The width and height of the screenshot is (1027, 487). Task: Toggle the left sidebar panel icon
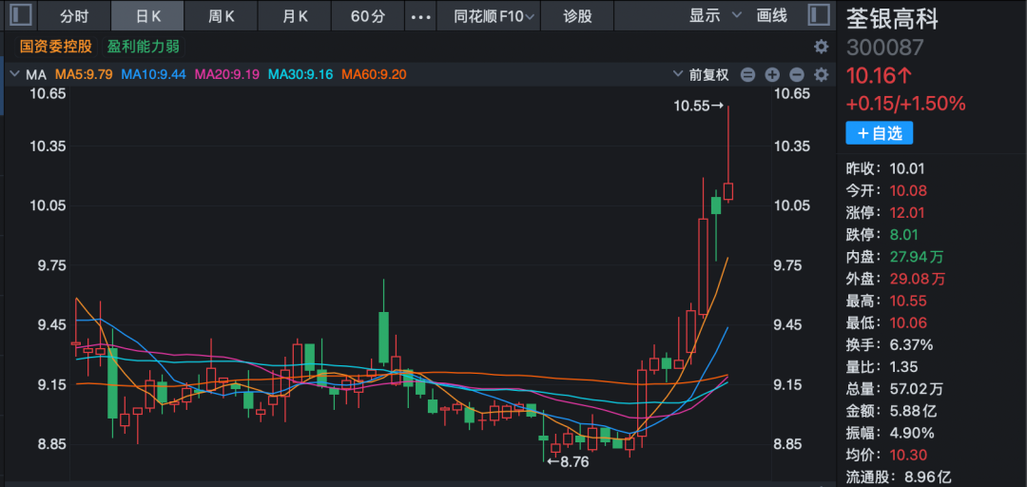[x=19, y=15]
